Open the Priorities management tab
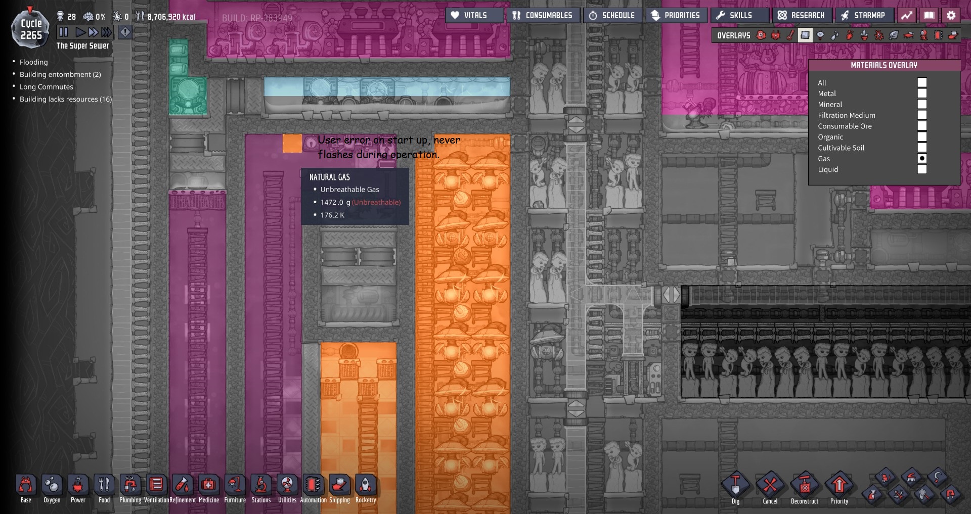 (x=676, y=16)
